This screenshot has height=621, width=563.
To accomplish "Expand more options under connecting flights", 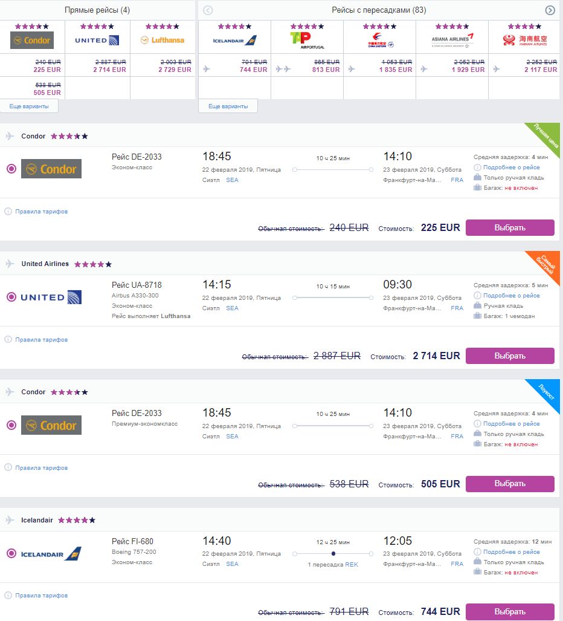I will click(228, 106).
